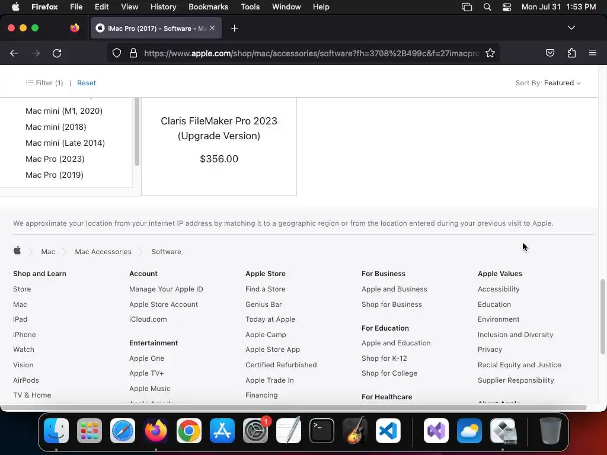Select Mac mini (Late 2014) filter
The height and width of the screenshot is (455, 607).
[65, 143]
